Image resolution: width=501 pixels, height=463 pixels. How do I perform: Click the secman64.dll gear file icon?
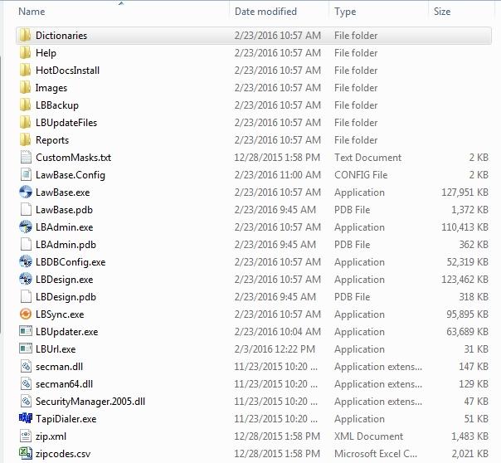coord(26,383)
